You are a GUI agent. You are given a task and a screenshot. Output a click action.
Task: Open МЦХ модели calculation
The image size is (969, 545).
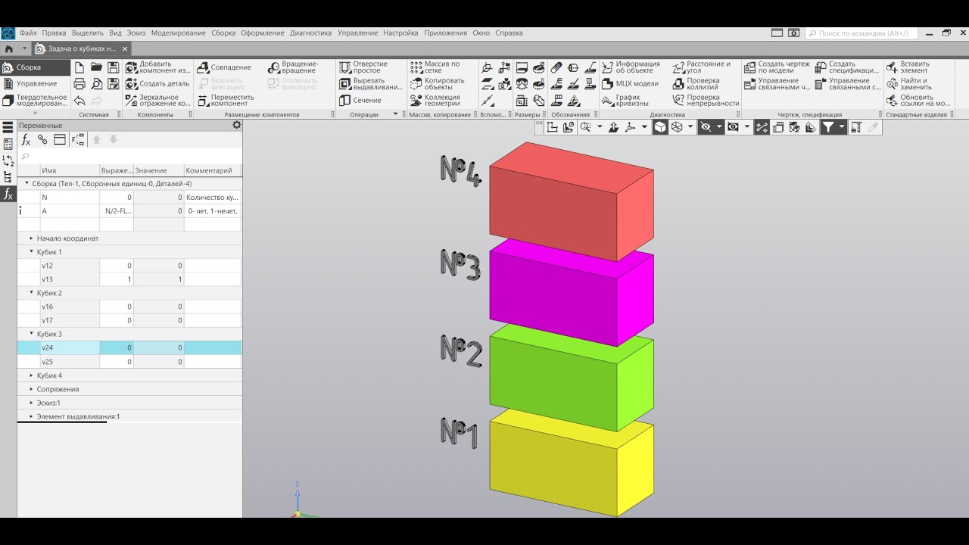[x=631, y=84]
